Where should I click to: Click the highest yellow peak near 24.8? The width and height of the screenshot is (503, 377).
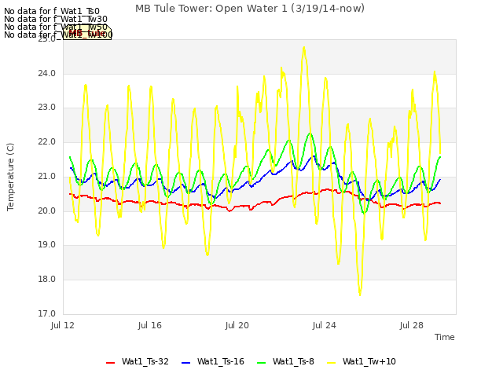point(304,47)
